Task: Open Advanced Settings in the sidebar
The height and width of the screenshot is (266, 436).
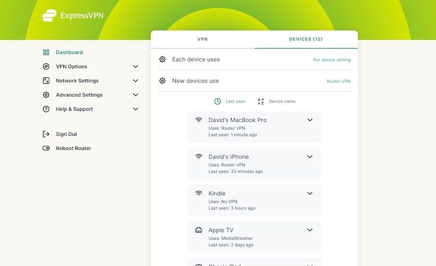Action: click(79, 95)
